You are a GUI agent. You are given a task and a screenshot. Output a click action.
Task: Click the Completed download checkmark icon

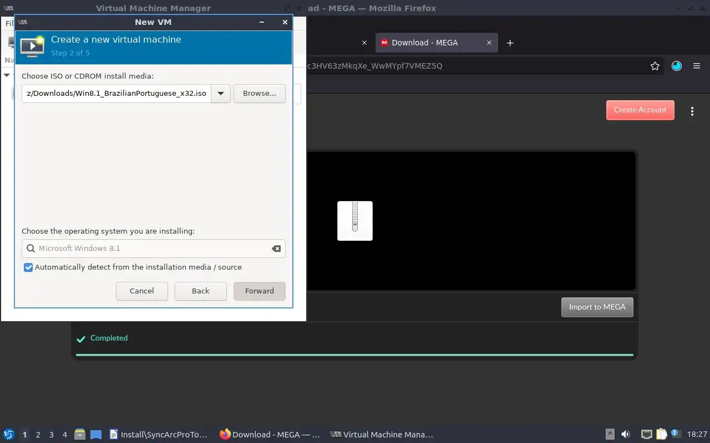coord(81,339)
